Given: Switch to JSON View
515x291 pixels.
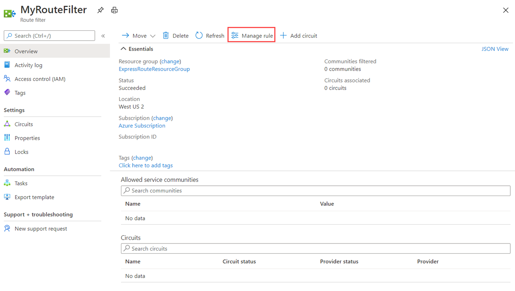Looking at the screenshot, I should point(495,49).
